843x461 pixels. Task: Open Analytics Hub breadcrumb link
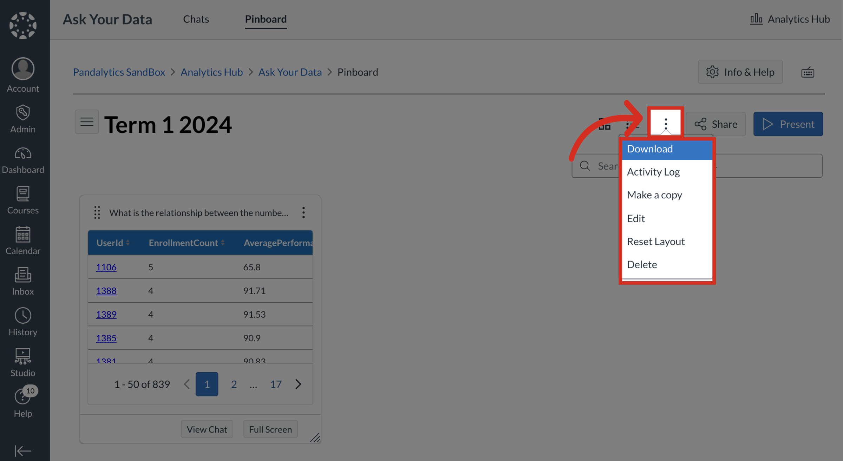212,72
